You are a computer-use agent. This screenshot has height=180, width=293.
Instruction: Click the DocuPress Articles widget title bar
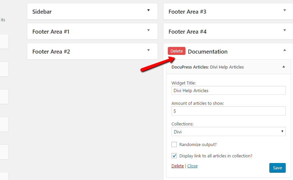point(208,67)
